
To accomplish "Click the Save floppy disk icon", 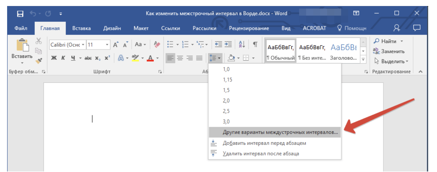I will pyautogui.click(x=20, y=14).
